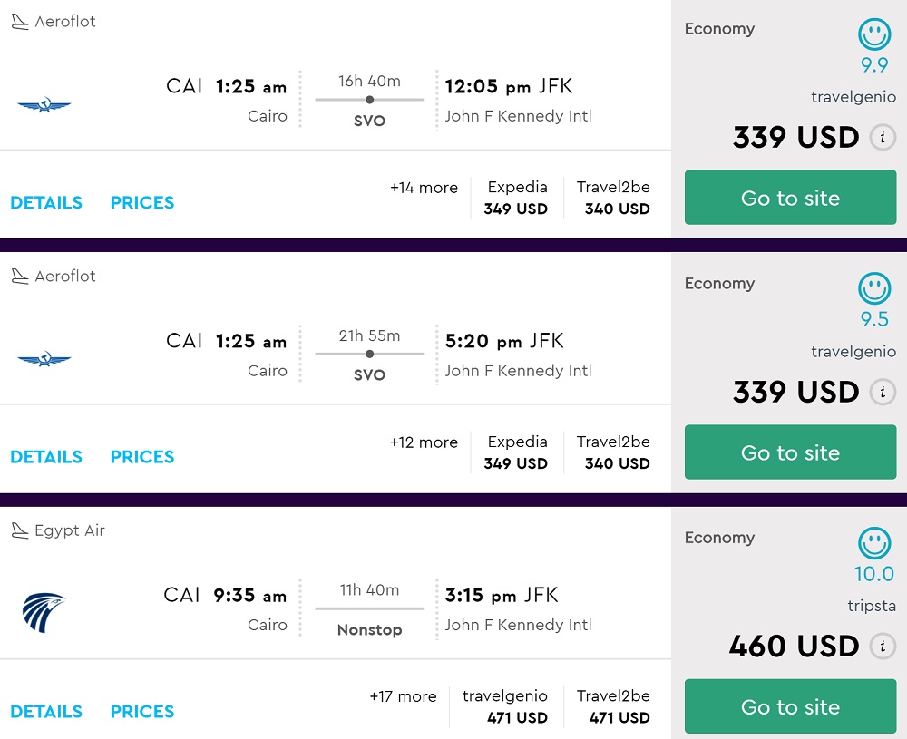
Task: Pick the travelgenio 471 USD offer
Action: pos(505,706)
